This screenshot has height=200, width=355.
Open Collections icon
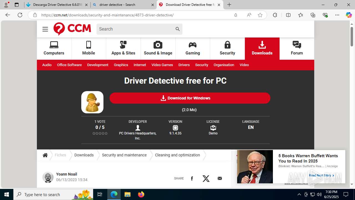pos(313,15)
